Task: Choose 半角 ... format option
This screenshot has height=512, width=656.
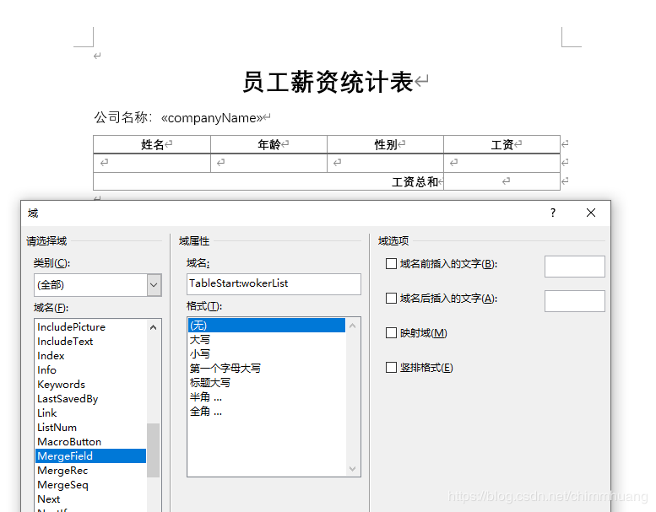Action: [x=267, y=397]
